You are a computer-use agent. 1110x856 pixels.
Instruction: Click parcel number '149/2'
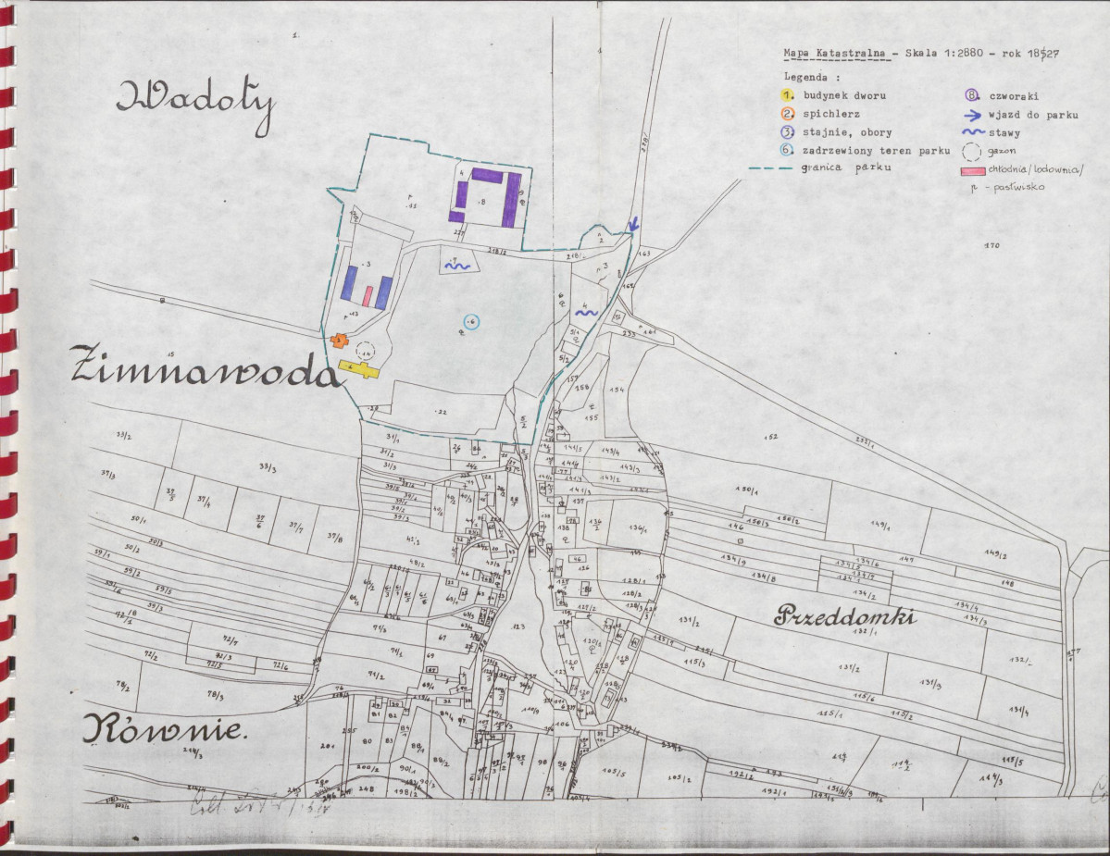coord(998,555)
